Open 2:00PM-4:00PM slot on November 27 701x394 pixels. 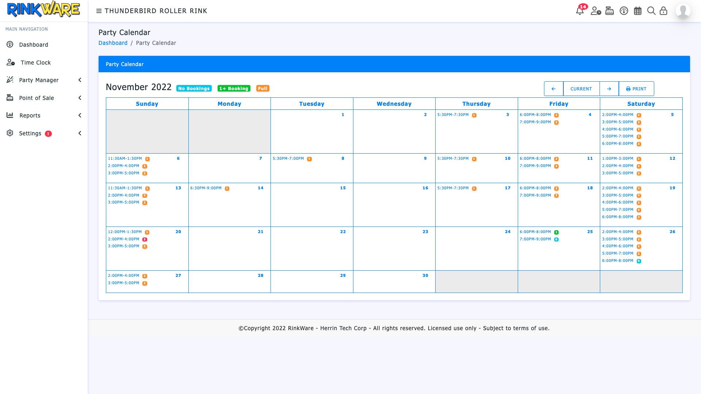pos(123,275)
